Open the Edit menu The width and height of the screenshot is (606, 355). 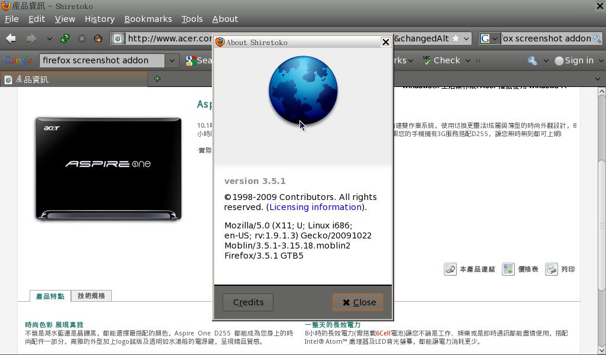tap(37, 19)
